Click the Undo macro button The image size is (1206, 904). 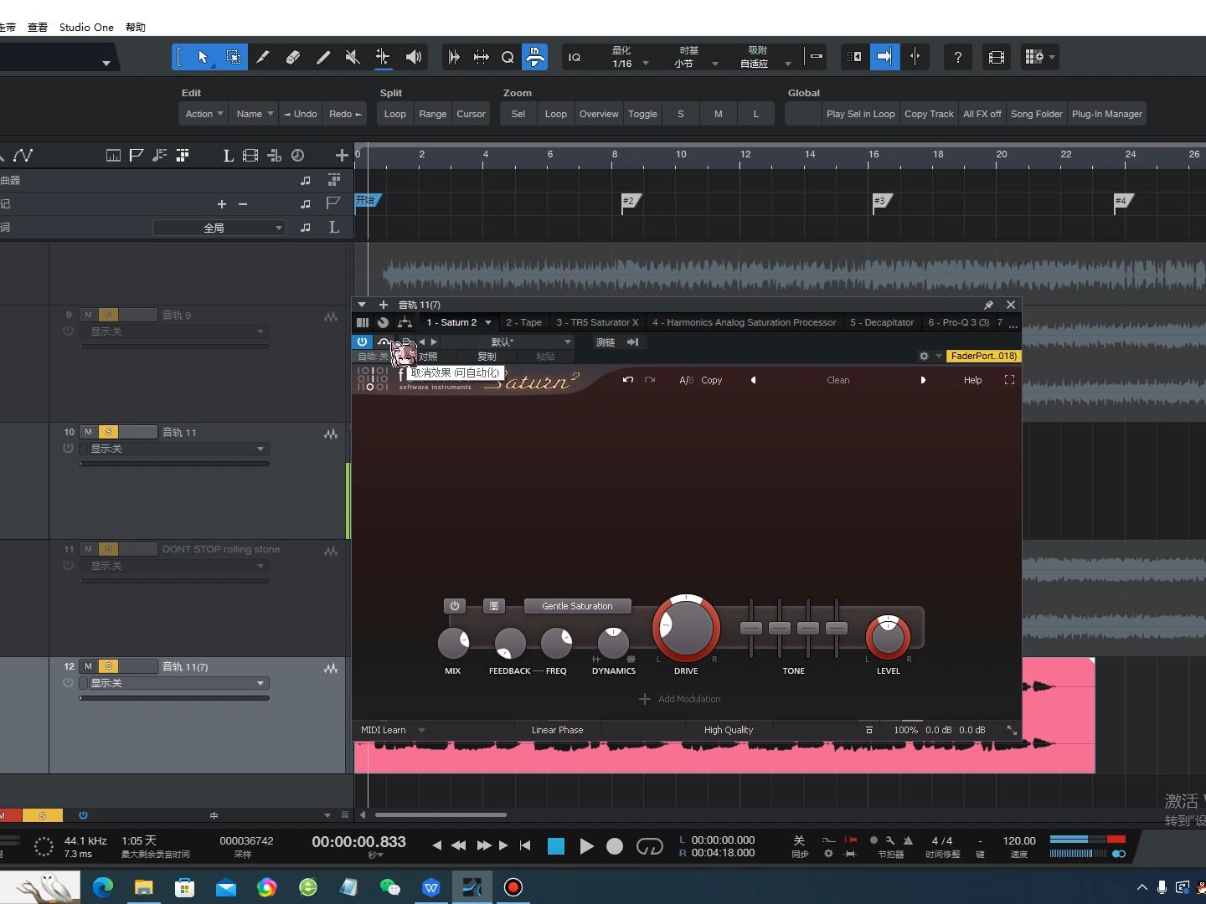(300, 114)
